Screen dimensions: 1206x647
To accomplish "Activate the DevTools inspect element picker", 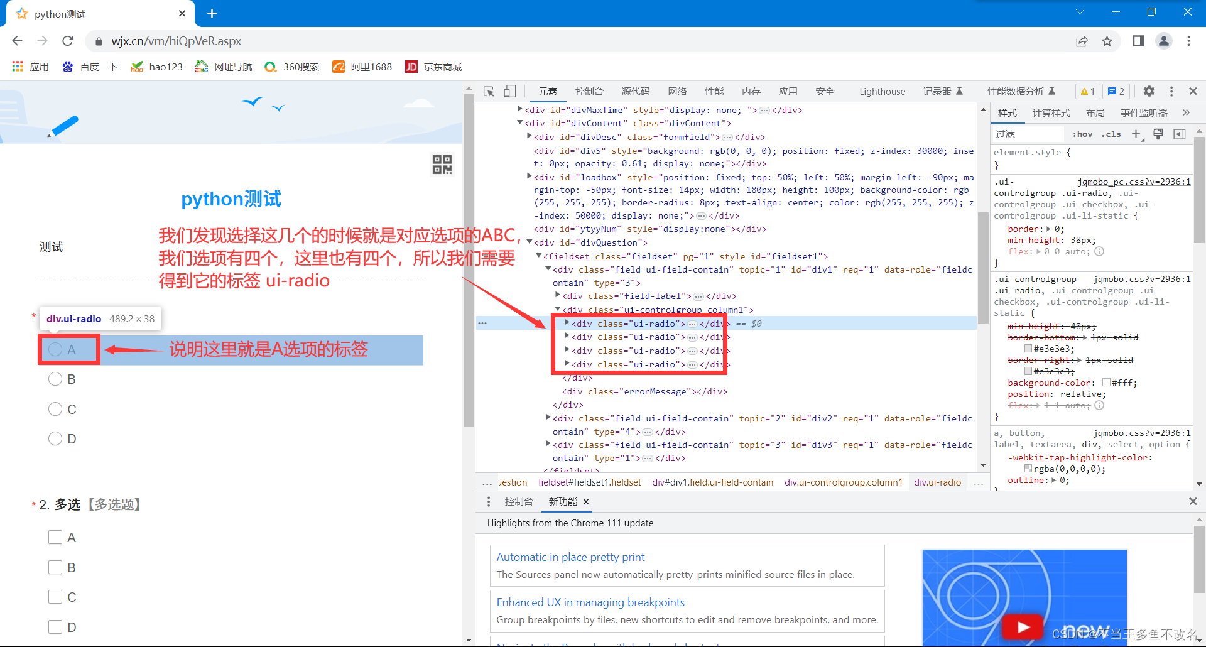I will click(489, 92).
